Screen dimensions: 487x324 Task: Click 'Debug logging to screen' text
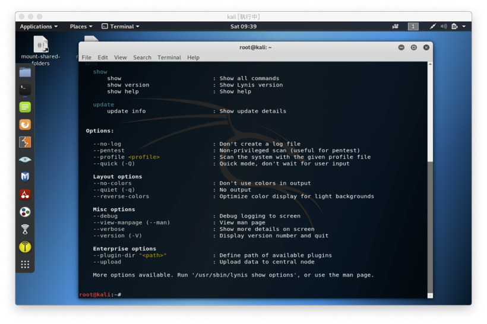260,216
